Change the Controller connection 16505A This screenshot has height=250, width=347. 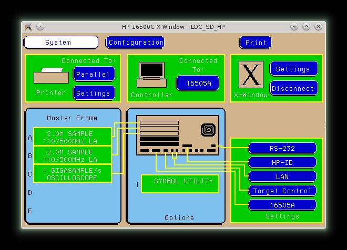point(198,83)
